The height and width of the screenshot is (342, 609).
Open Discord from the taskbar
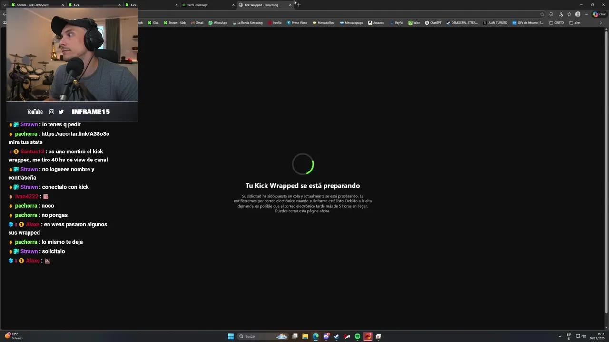pos(326,336)
